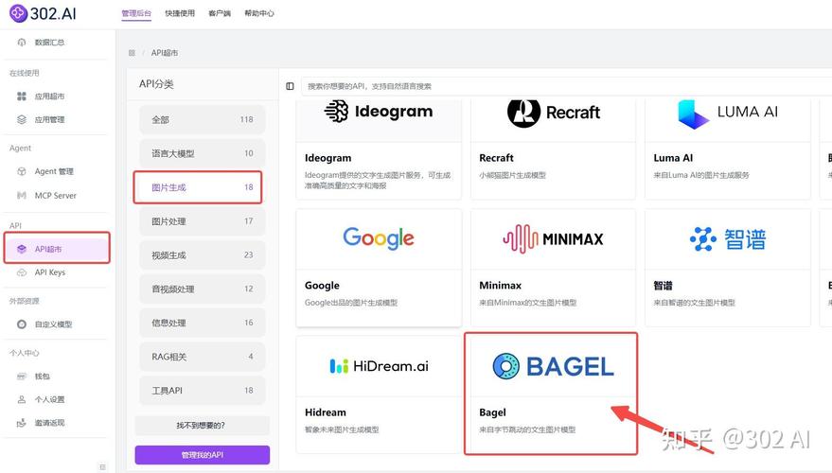Click the API分类 panel heading
This screenshot has height=473, width=832.
pyautogui.click(x=156, y=84)
